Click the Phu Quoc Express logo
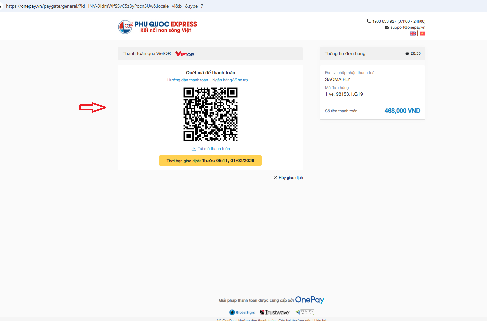This screenshot has width=487, height=321. 157,27
